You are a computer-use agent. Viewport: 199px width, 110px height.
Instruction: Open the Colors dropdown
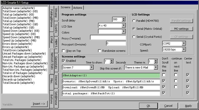click(124, 31)
